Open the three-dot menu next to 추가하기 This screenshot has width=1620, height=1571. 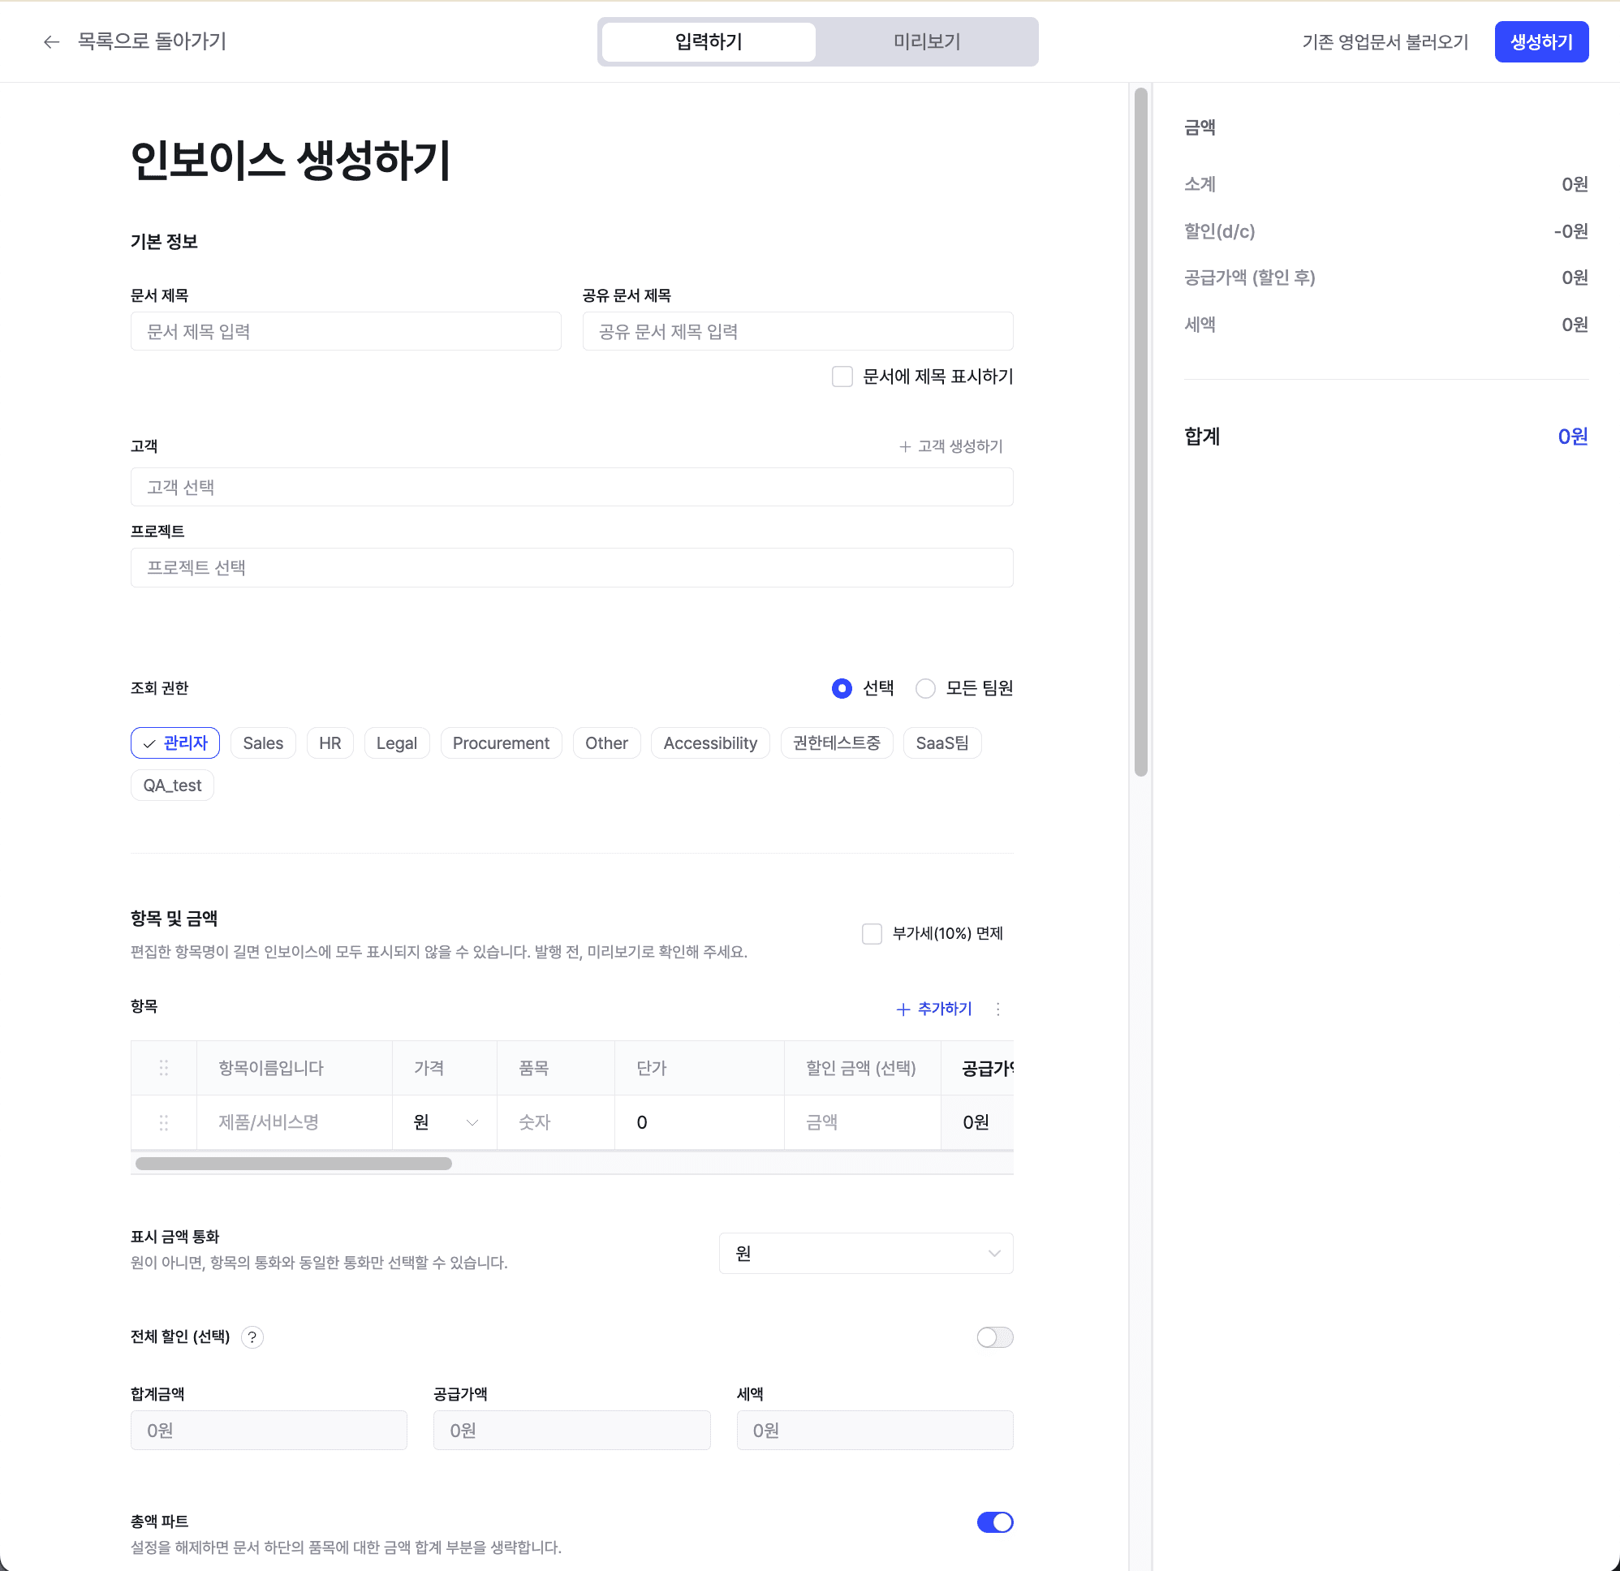point(997,1009)
